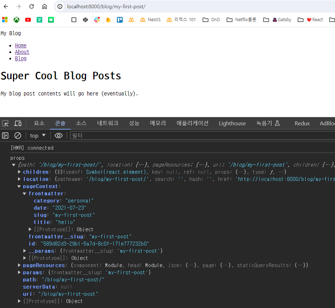Open the green V bookmark icon

[x=39, y=20]
